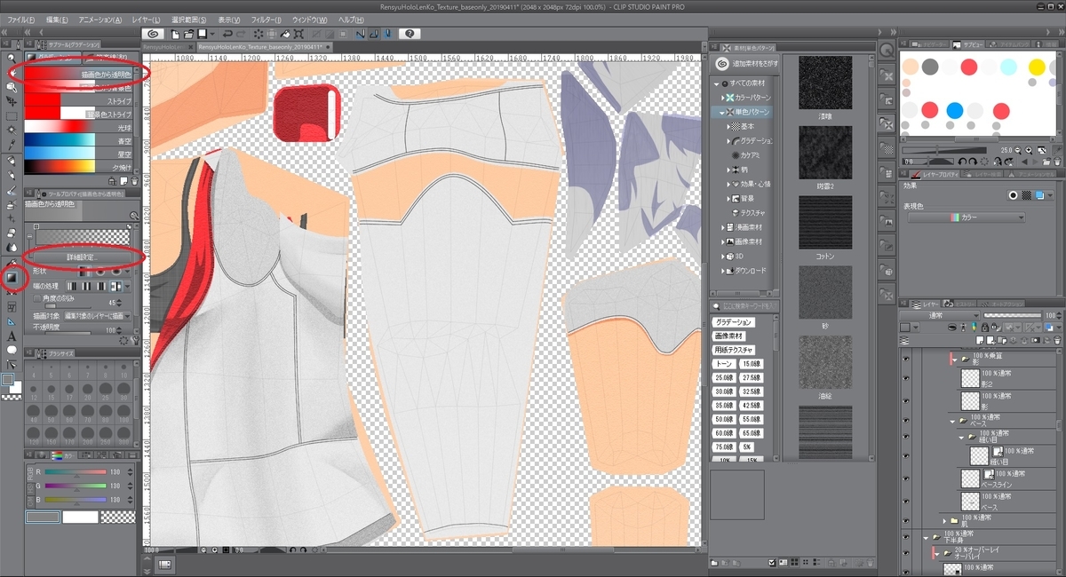Enable tone effect in Layer Property
This screenshot has width=1066, height=577.
(1028, 195)
